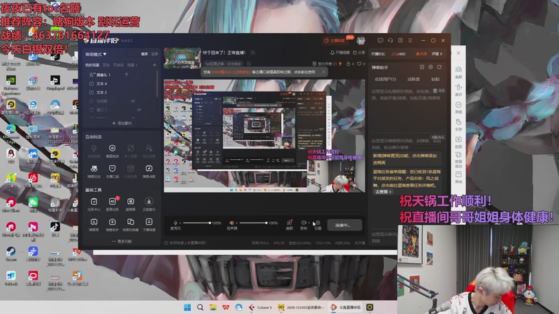Switch to 在线用户(1) tab
This screenshot has height=314, width=559.
(x=386, y=79)
